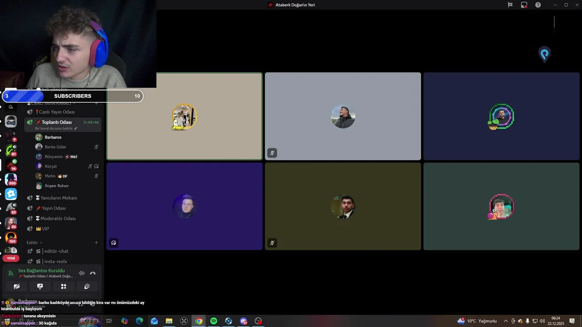Open weather widget 10°C Yağmurlu
This screenshot has width=582, height=327.
tap(477, 321)
